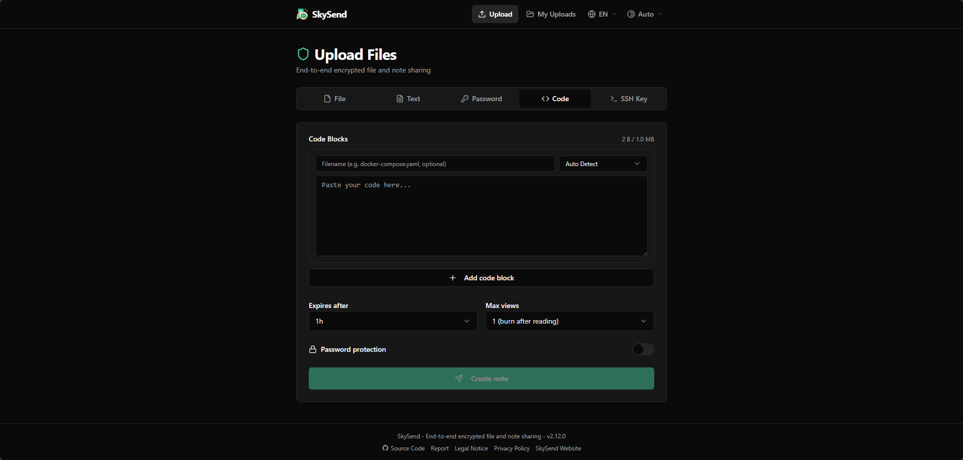Click the Paste your code here text area

[481, 216]
